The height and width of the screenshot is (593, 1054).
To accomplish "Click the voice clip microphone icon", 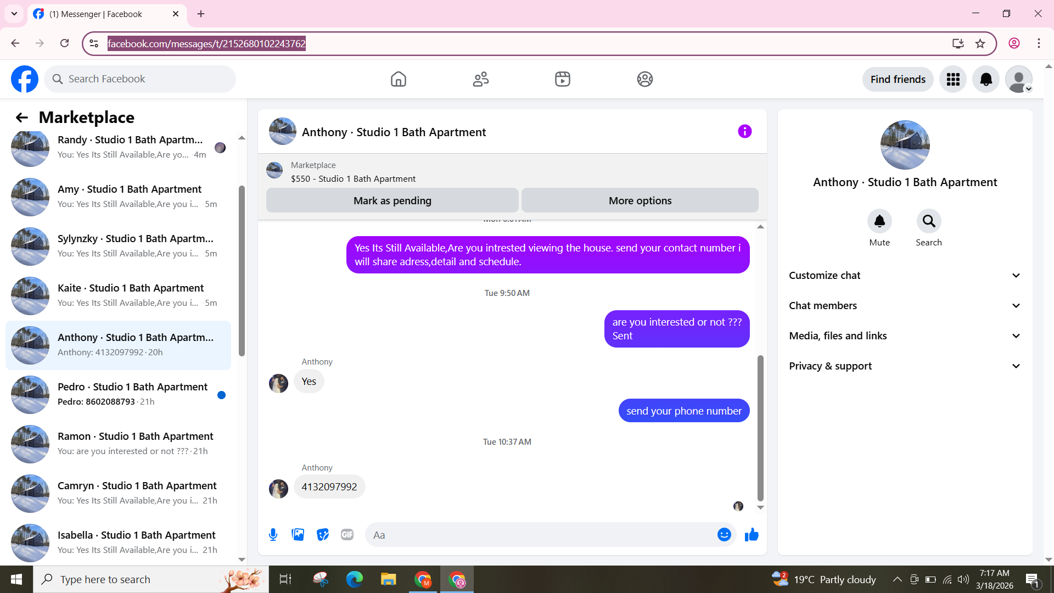I will [x=273, y=535].
